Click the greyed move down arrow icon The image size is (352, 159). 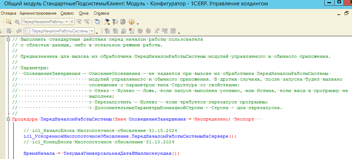pyautogui.click(x=148, y=31)
